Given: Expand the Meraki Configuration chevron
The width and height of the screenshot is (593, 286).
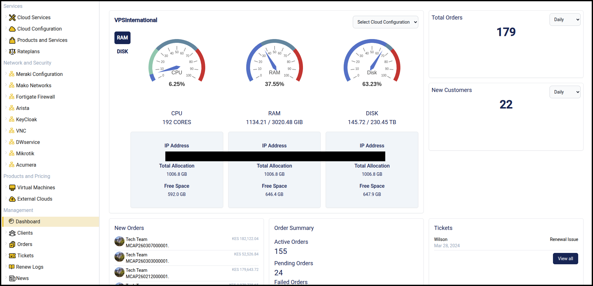Looking at the screenshot, I should coord(6,74).
